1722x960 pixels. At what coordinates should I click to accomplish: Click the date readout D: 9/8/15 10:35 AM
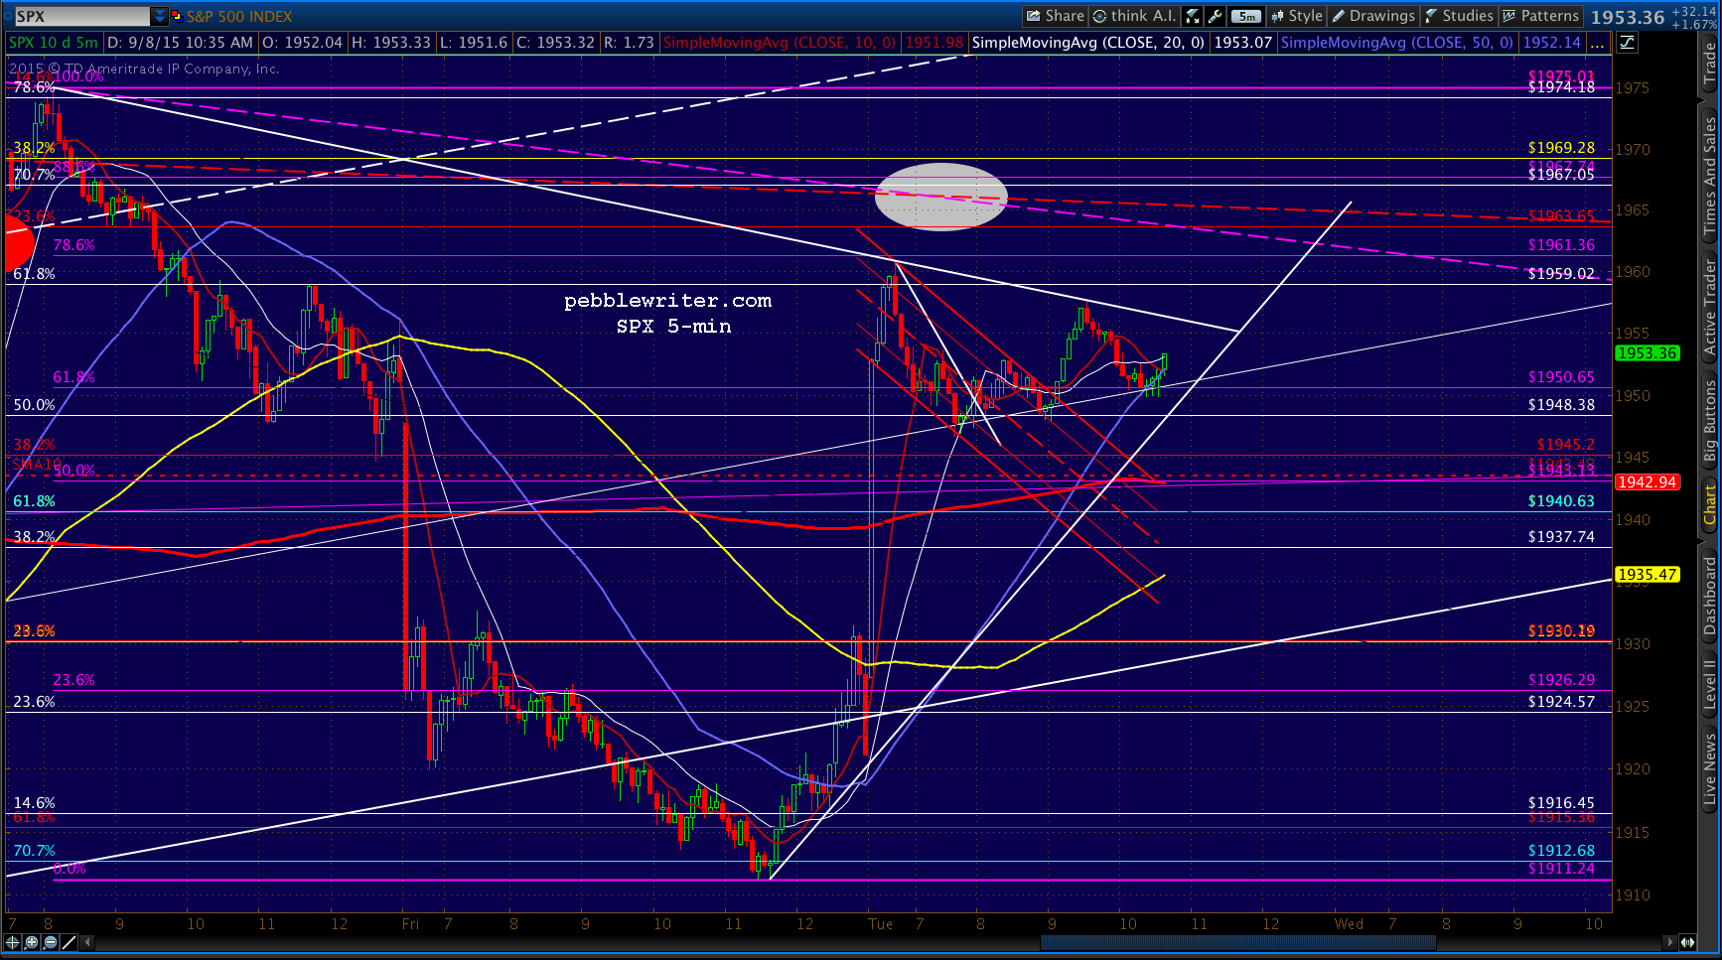pos(180,43)
